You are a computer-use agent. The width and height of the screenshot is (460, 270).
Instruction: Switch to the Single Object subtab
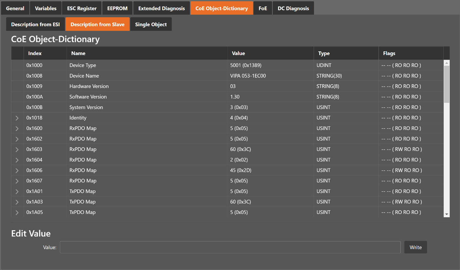coord(151,24)
